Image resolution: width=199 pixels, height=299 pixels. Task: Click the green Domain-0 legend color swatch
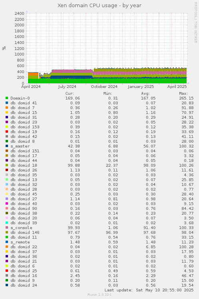pyautogui.click(x=7, y=98)
